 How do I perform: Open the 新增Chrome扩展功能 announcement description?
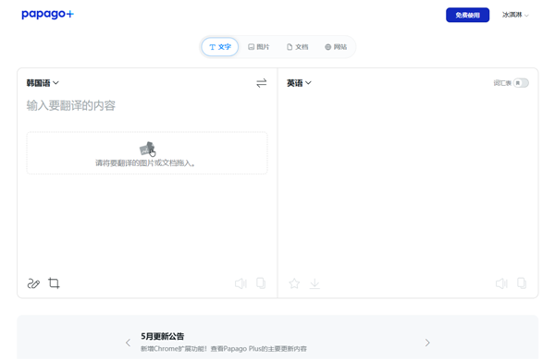(x=224, y=349)
